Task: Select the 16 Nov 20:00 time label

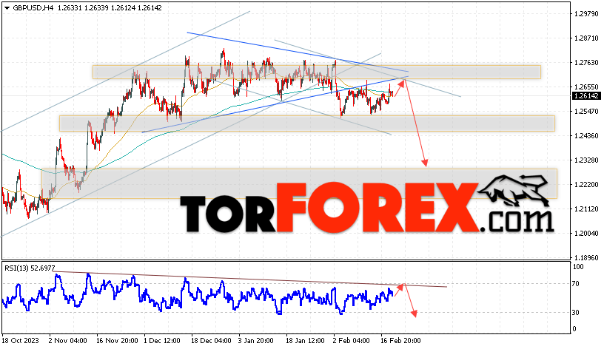Action: pos(117,341)
